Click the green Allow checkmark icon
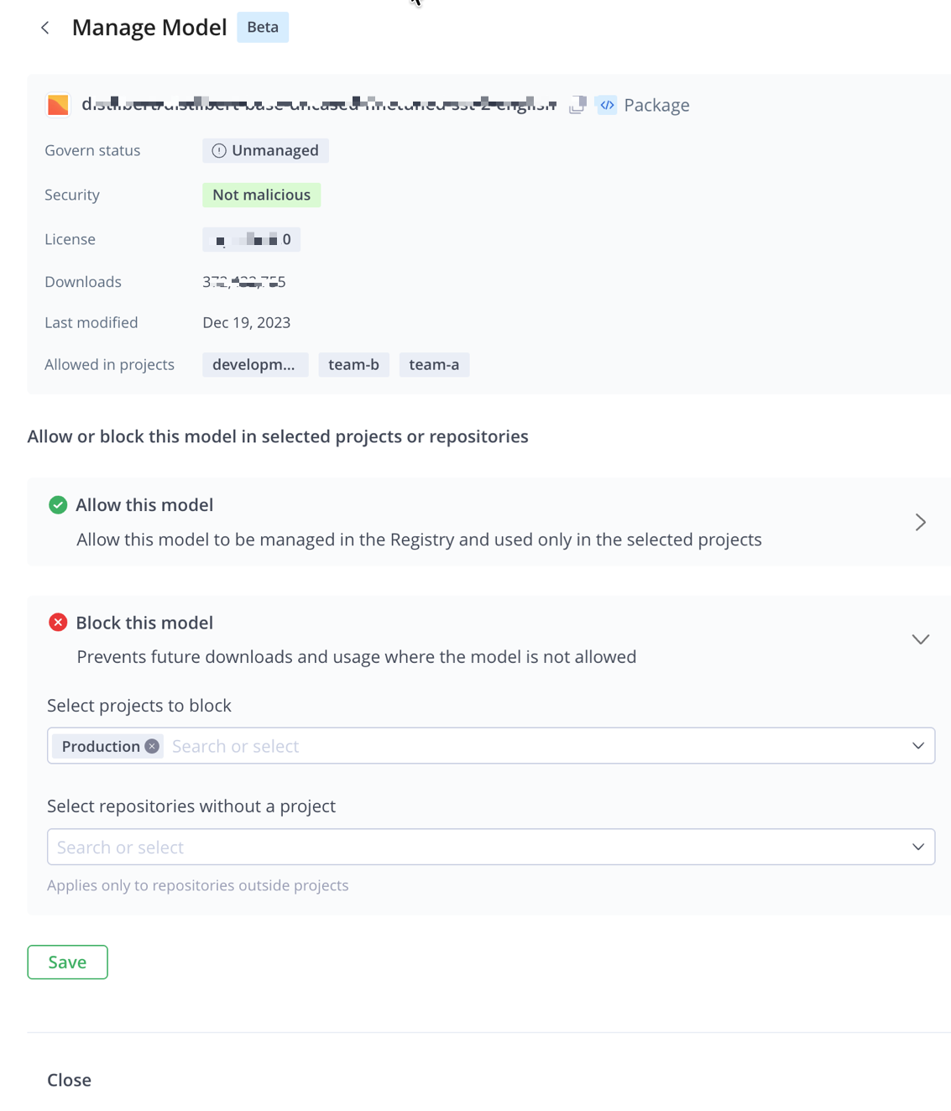Screen dimensions: 951x1111 (x=58, y=505)
